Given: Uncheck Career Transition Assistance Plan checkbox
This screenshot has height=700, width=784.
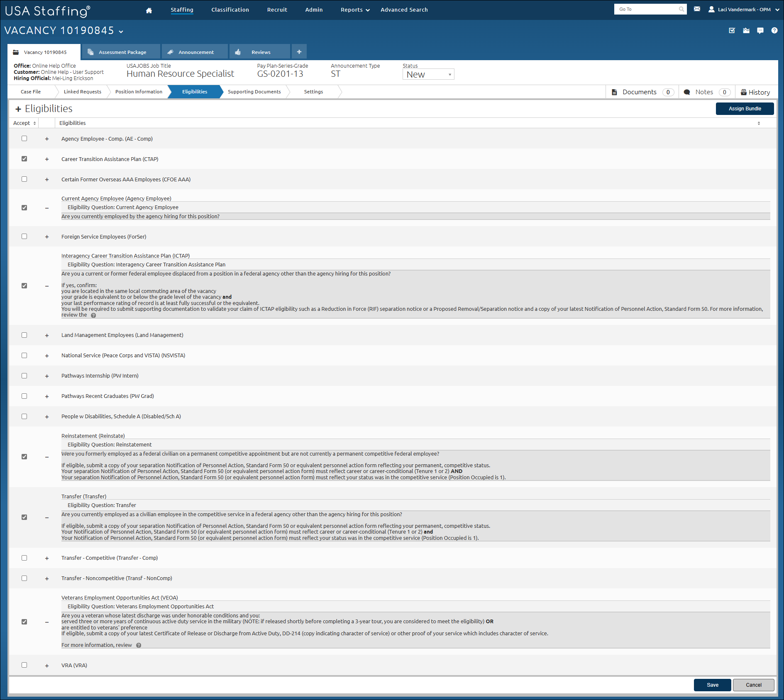Looking at the screenshot, I should click(x=24, y=159).
